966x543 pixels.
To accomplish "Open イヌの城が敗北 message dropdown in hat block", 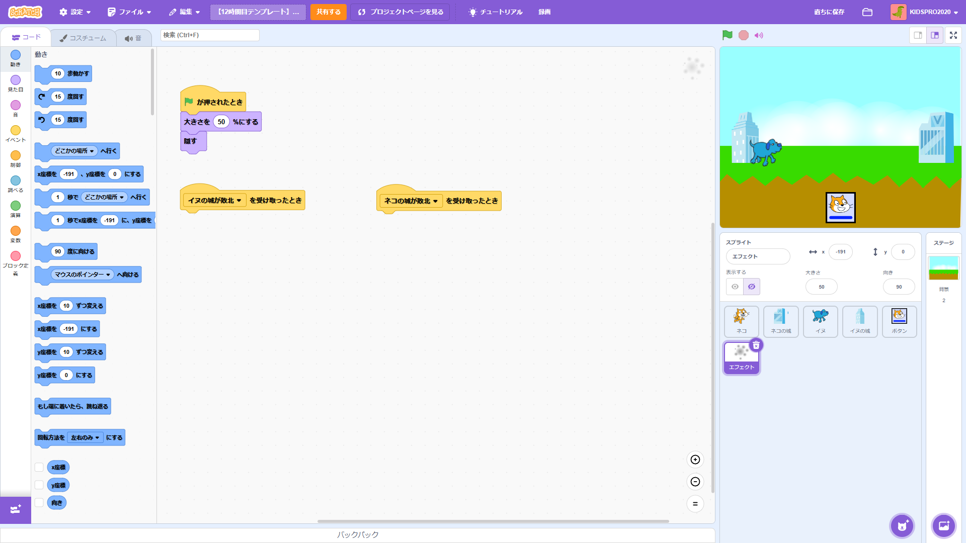I will [239, 201].
